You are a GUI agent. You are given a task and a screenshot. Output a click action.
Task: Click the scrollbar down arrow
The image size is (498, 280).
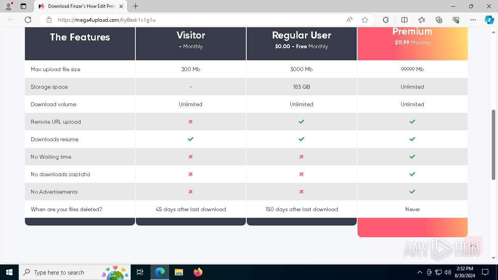(494, 258)
